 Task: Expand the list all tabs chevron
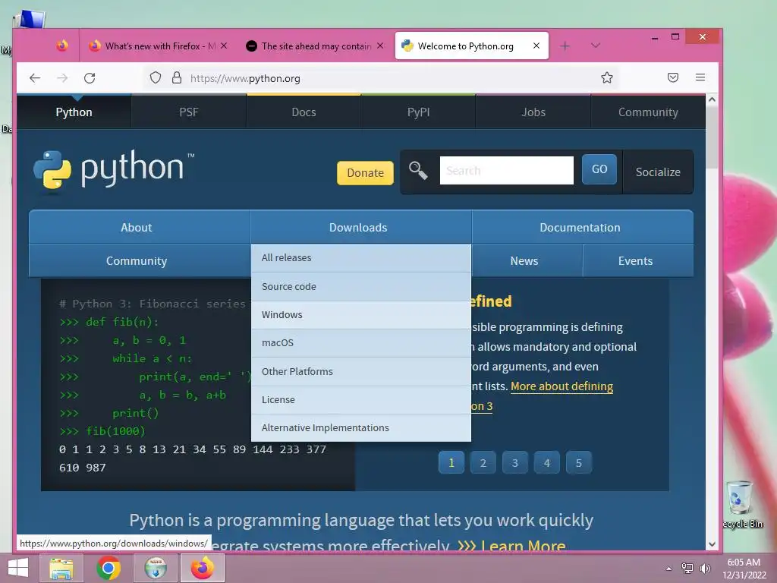coord(595,46)
